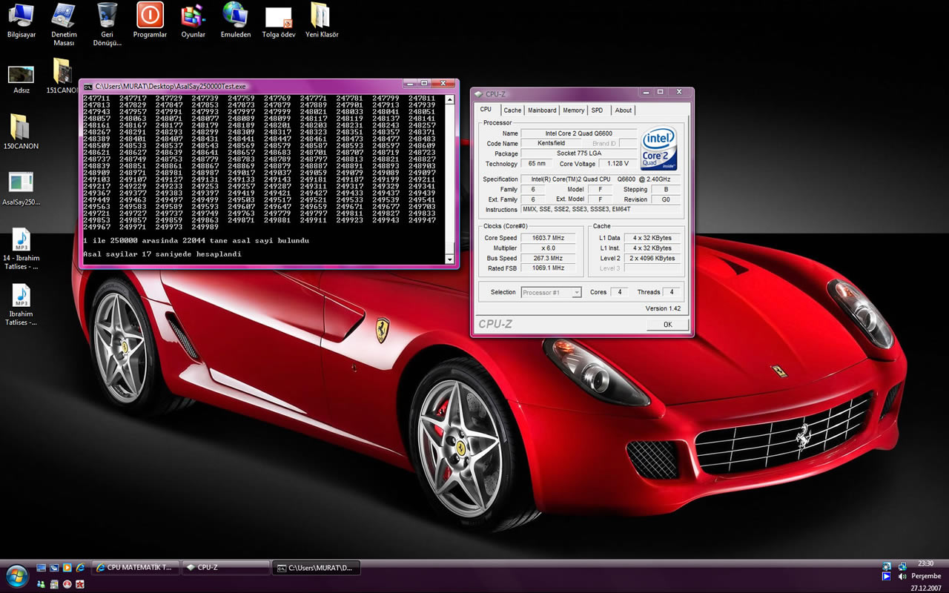Click the Multiplier value x 6.0
This screenshot has height=593, width=949.
click(x=549, y=248)
